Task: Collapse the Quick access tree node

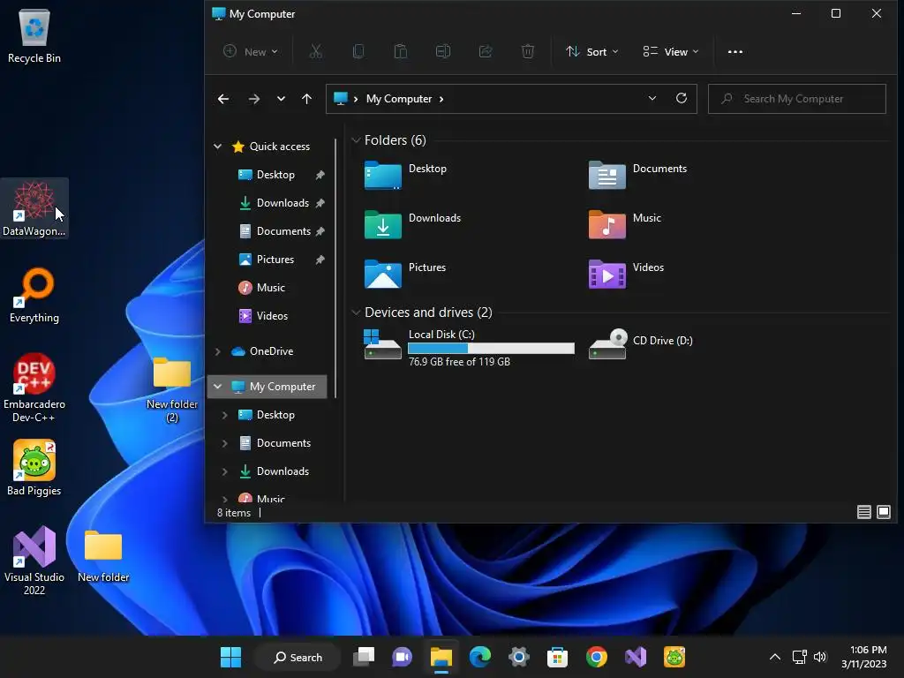Action: click(x=217, y=147)
